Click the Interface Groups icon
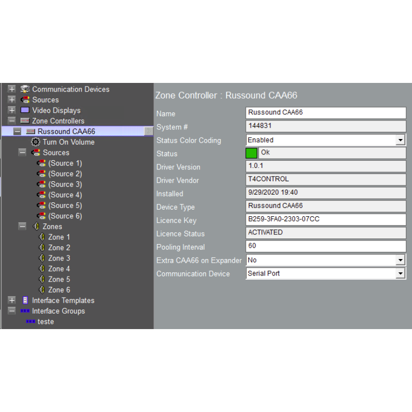The height and width of the screenshot is (412, 412). tap(25, 311)
